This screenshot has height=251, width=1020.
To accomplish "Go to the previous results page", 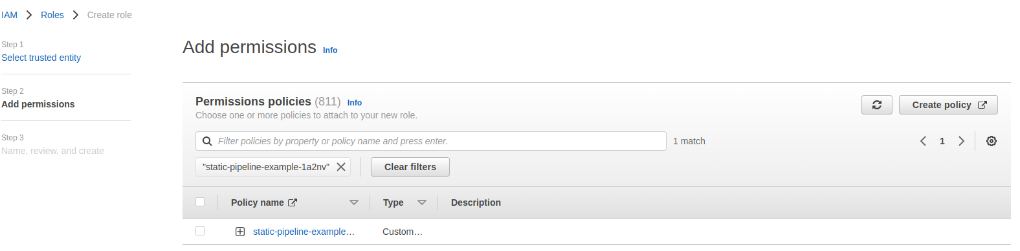I will pos(924,141).
